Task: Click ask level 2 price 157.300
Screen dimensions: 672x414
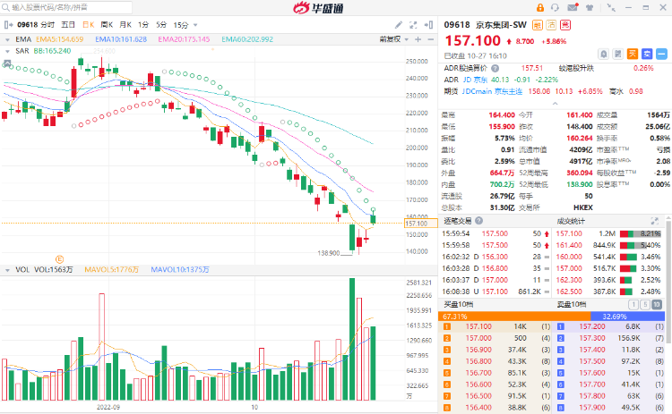Action: (592, 338)
